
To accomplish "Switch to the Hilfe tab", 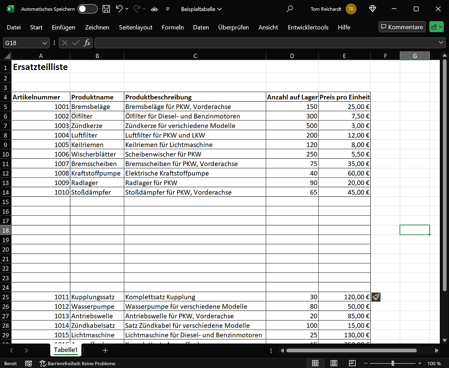I will pos(344,27).
